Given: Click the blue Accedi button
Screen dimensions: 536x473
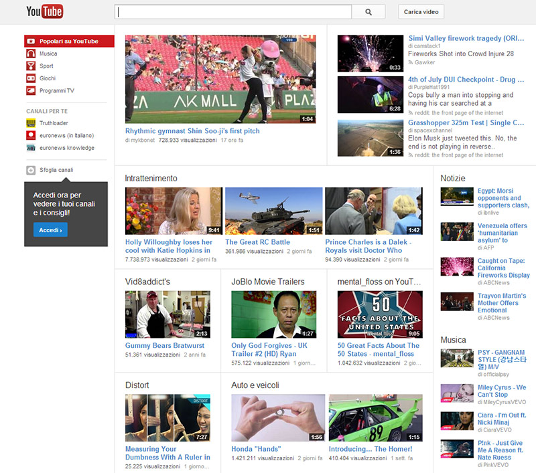Looking at the screenshot, I should coord(50,230).
